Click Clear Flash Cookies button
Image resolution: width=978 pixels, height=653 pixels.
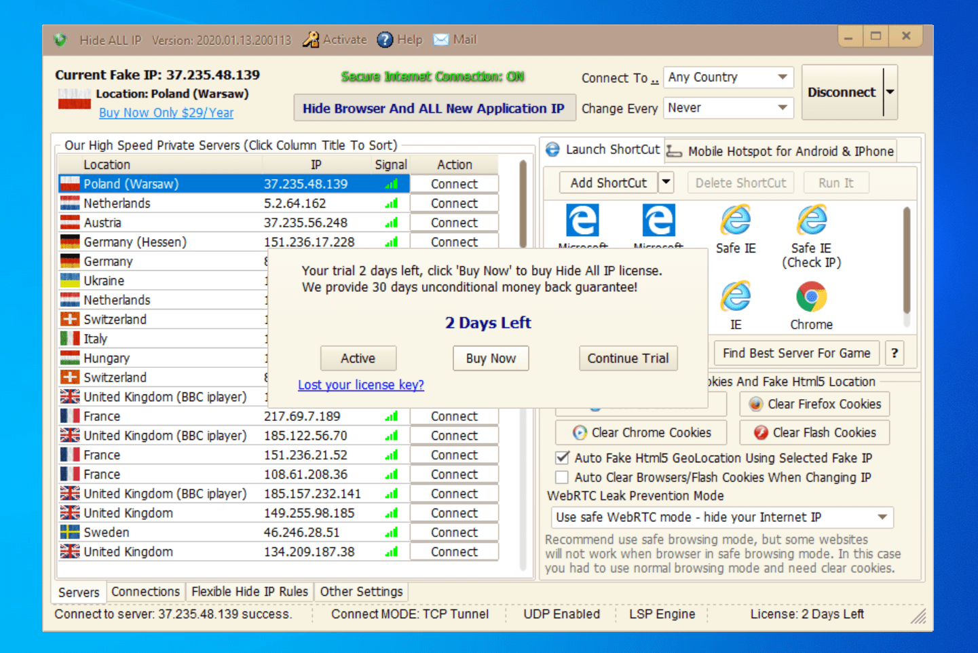pos(814,432)
